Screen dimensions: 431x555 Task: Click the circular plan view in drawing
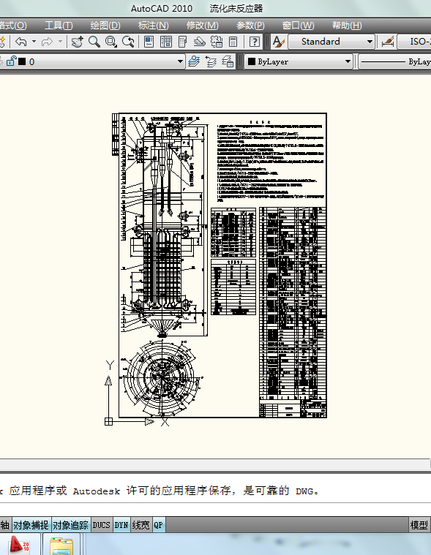point(162,377)
